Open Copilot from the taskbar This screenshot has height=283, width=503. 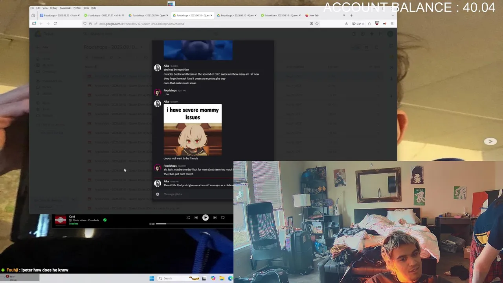pos(213,278)
